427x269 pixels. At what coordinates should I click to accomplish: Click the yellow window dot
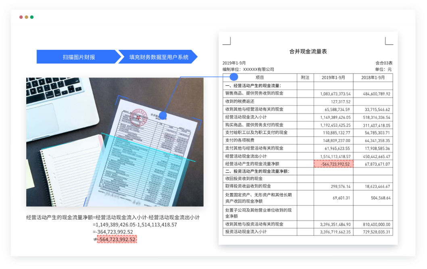[26, 17]
